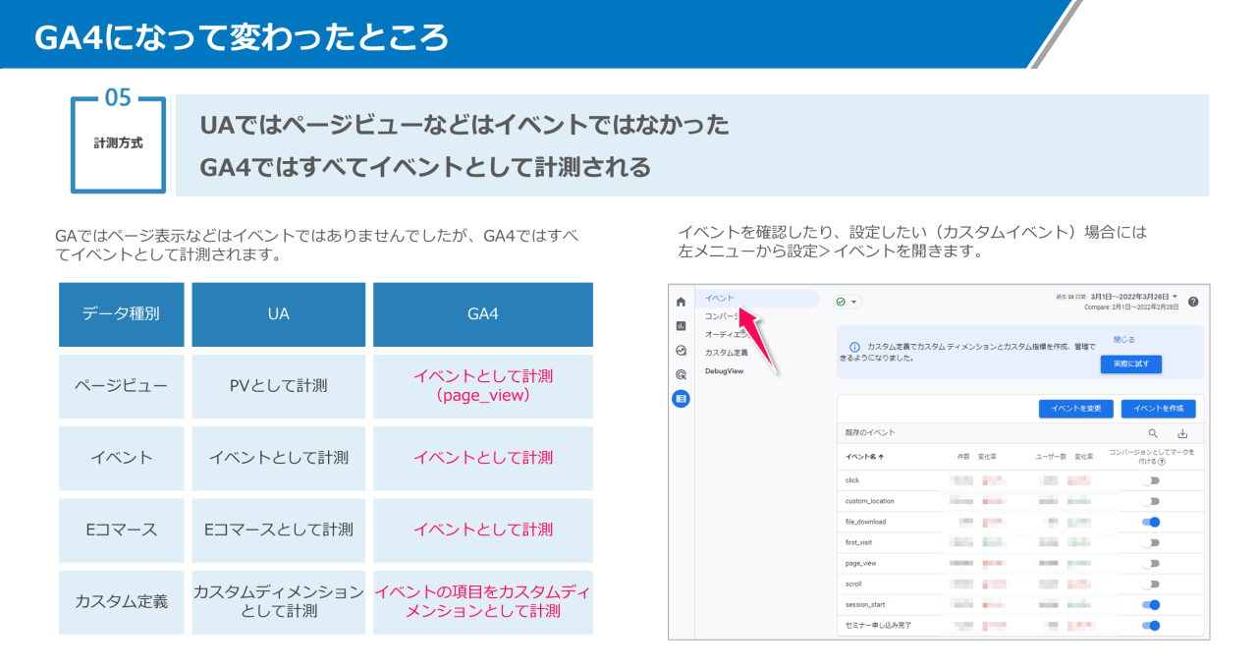Open the help question mark icon
This screenshot has width=1257, height=669.
click(x=1192, y=301)
